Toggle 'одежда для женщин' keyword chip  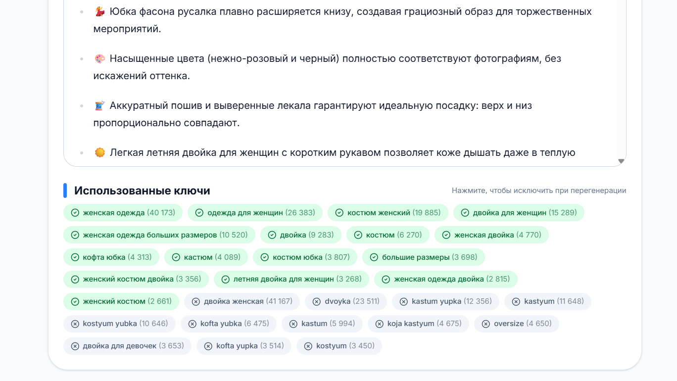(255, 213)
